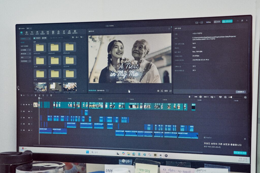260x173 pixels.
Task: Toggle lock on the second timeline track
Action: pyautogui.click(x=24, y=111)
